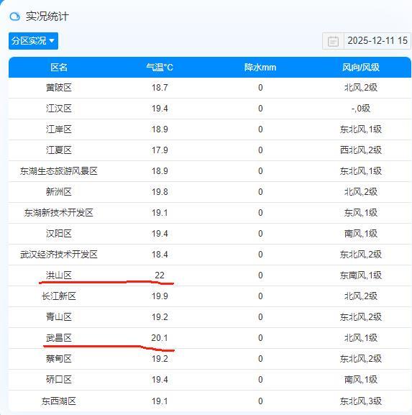
Task: Click temperature 19.1 in 东西湖区 row
Action: (x=160, y=401)
